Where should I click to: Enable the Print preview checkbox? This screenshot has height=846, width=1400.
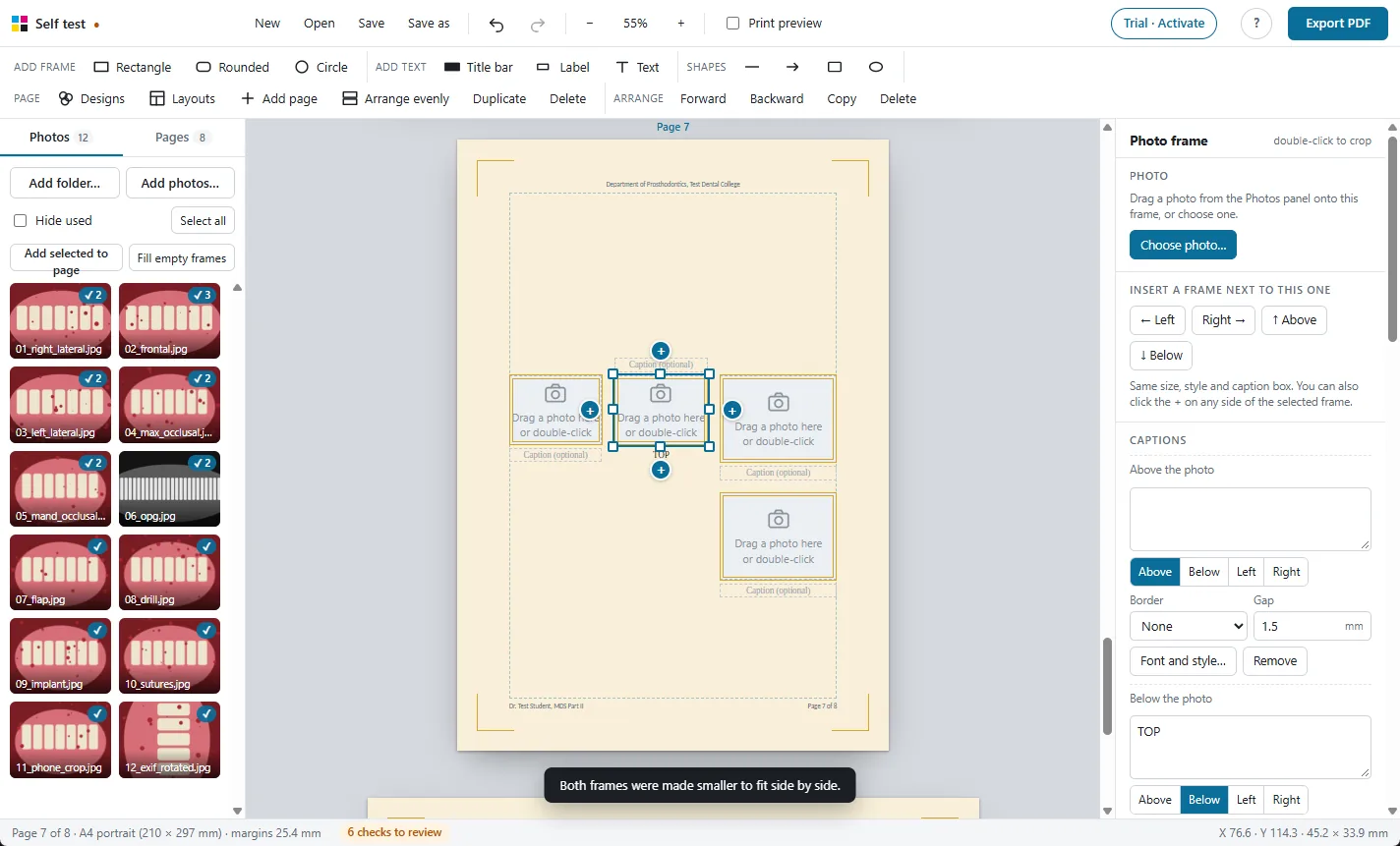[732, 23]
